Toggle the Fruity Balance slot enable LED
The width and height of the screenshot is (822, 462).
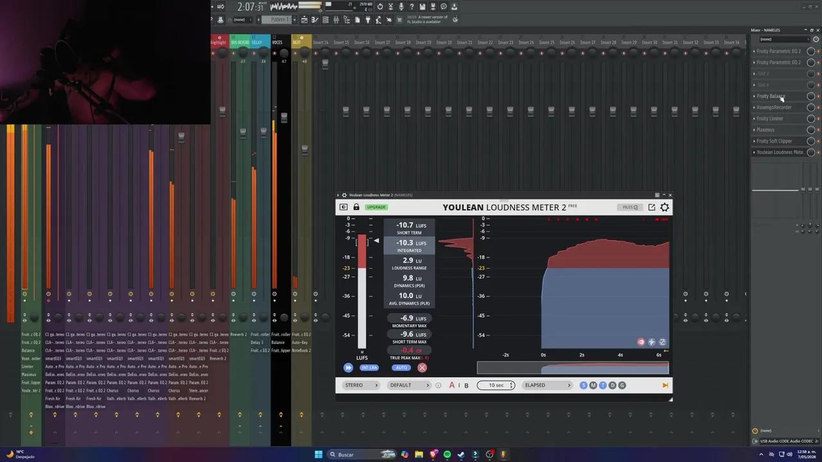pyautogui.click(x=818, y=96)
